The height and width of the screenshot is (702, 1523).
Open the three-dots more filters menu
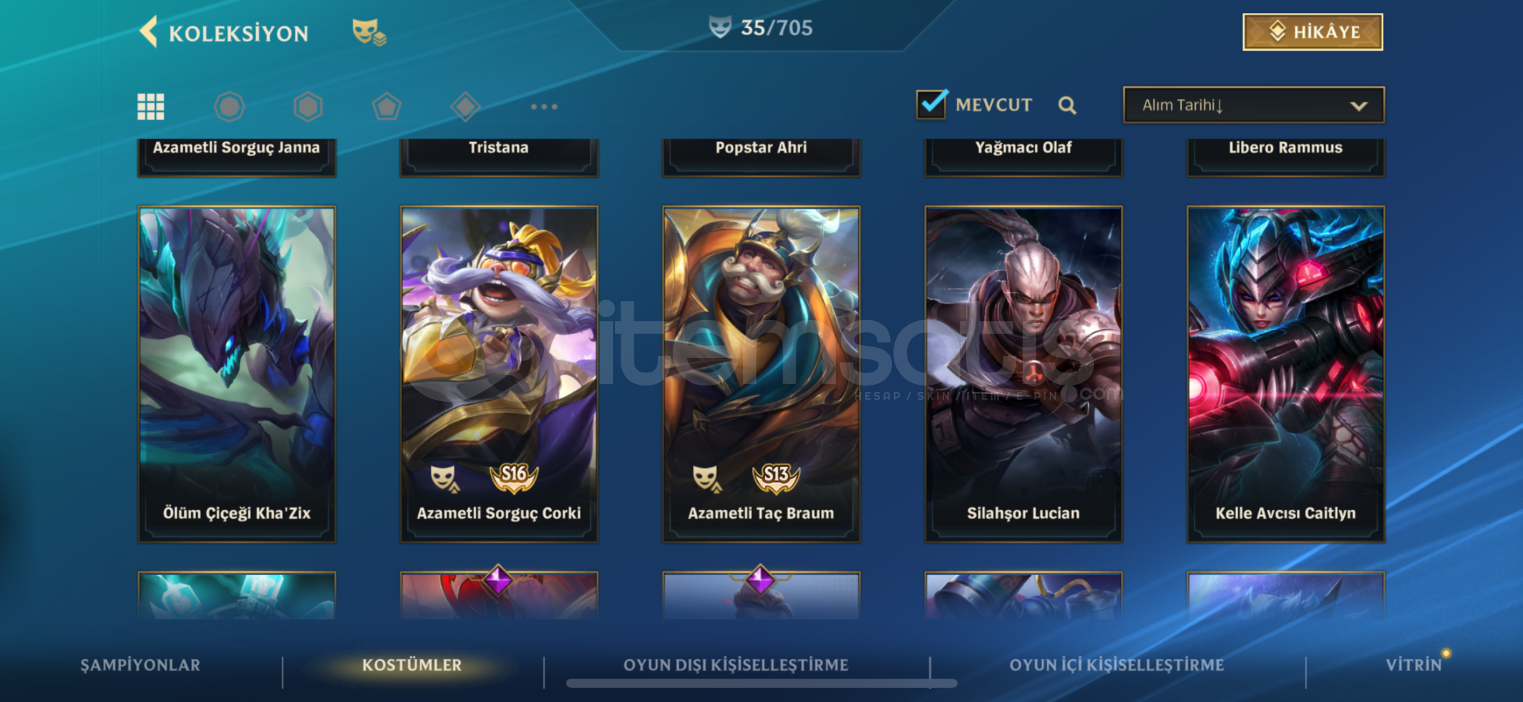(x=544, y=107)
